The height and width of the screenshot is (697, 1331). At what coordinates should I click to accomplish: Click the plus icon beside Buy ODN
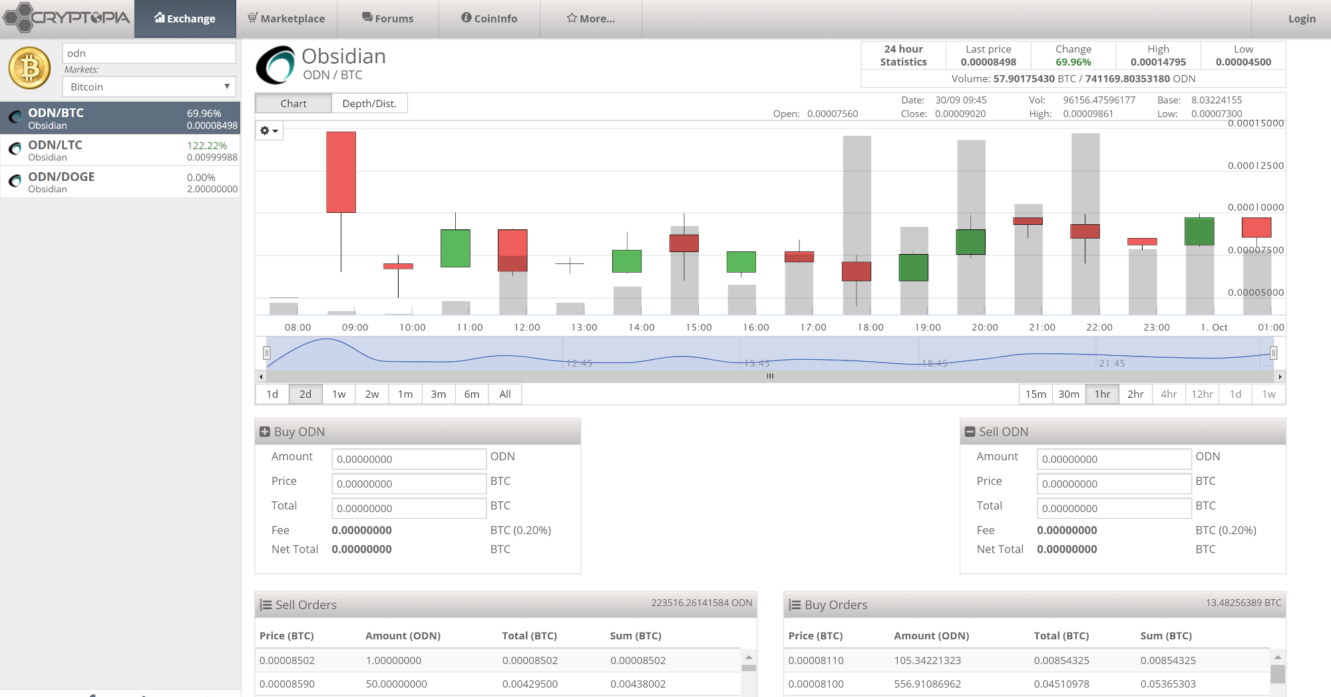coord(265,432)
